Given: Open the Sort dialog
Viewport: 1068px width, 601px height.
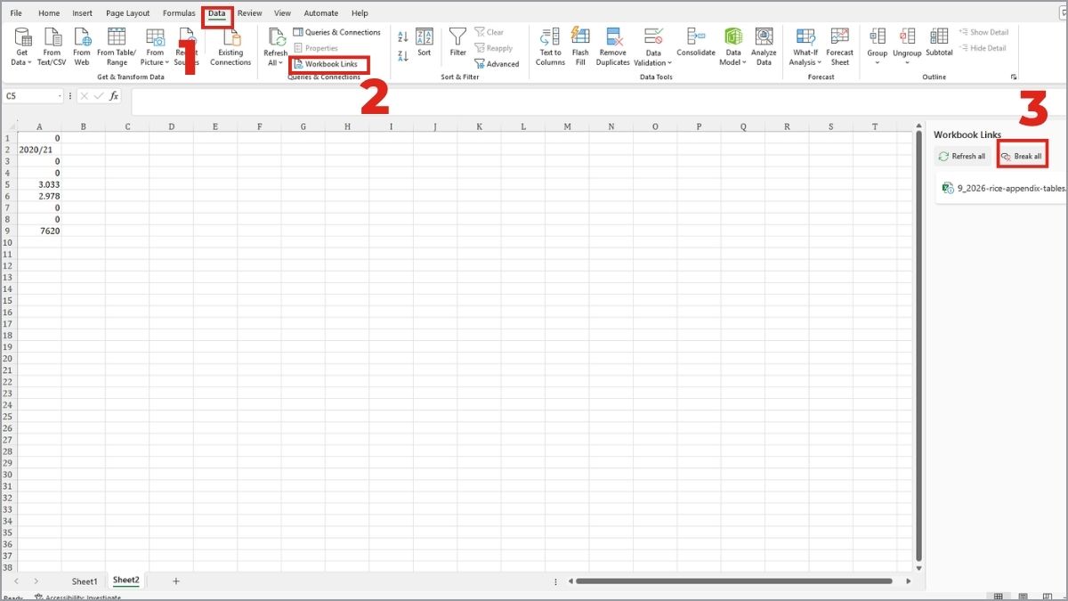Looking at the screenshot, I should (x=425, y=42).
